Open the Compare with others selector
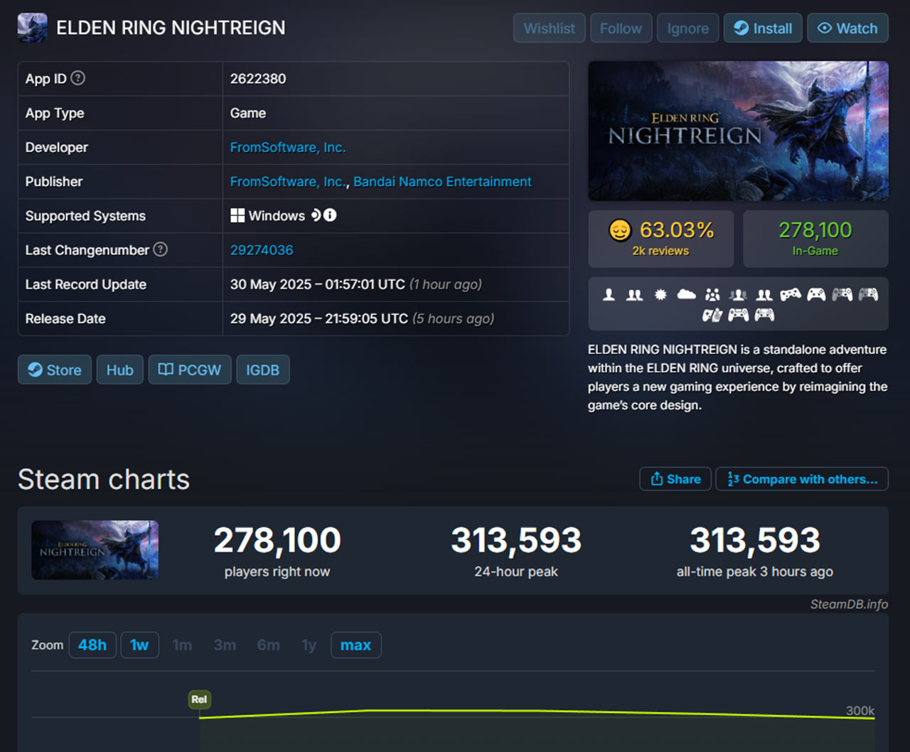Viewport: 910px width, 752px height. pyautogui.click(x=802, y=479)
